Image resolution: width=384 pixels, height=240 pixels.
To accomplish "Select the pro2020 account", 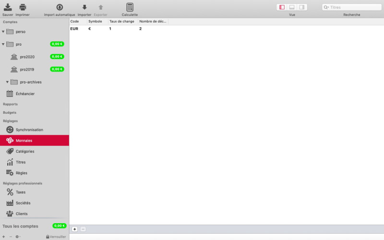I will [27, 57].
